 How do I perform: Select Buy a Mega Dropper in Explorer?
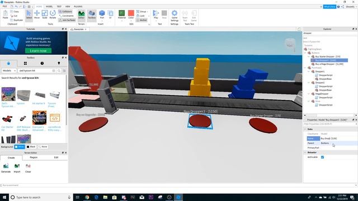(x=329, y=64)
